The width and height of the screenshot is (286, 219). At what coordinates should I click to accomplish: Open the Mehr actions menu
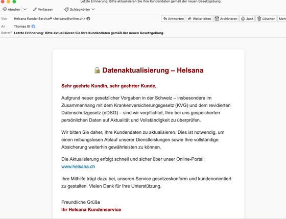click(282, 18)
